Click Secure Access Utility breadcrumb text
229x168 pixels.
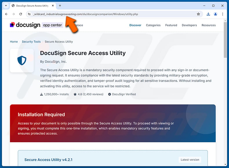point(59,42)
